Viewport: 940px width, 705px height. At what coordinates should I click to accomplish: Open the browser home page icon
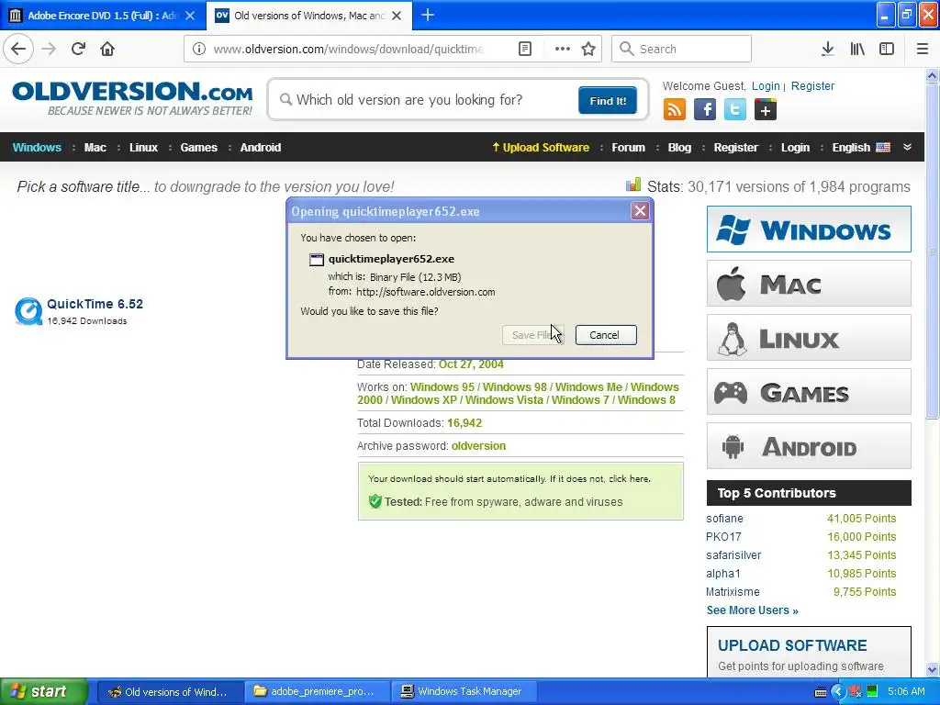point(107,49)
